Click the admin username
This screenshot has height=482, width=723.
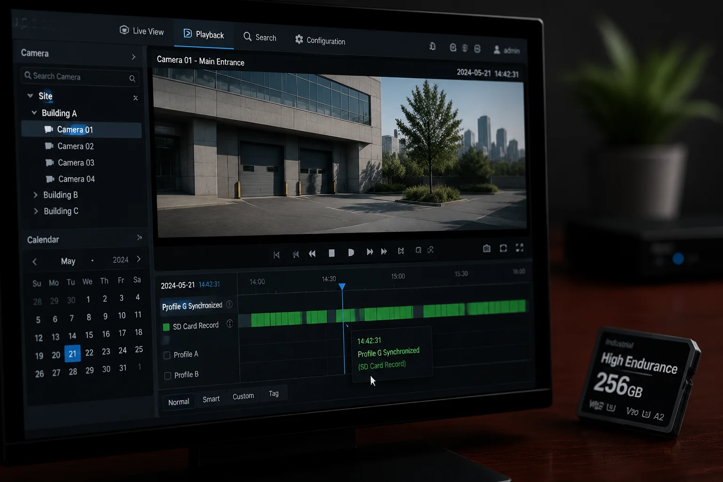tap(512, 50)
